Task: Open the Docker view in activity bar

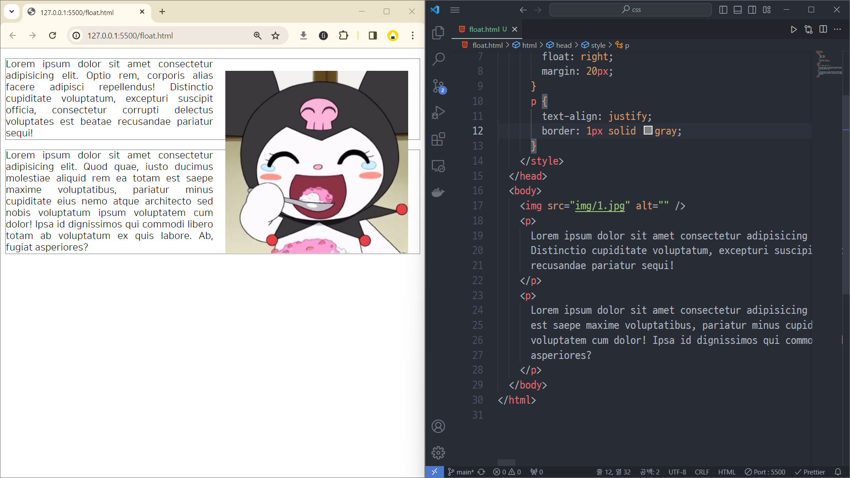Action: click(x=438, y=193)
